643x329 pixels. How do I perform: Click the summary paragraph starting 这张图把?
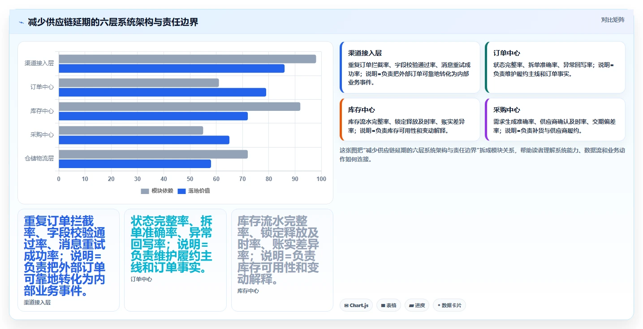tap(482, 155)
